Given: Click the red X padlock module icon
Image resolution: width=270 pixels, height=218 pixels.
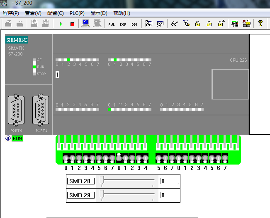Looking at the screenshot, I should [x=246, y=23].
